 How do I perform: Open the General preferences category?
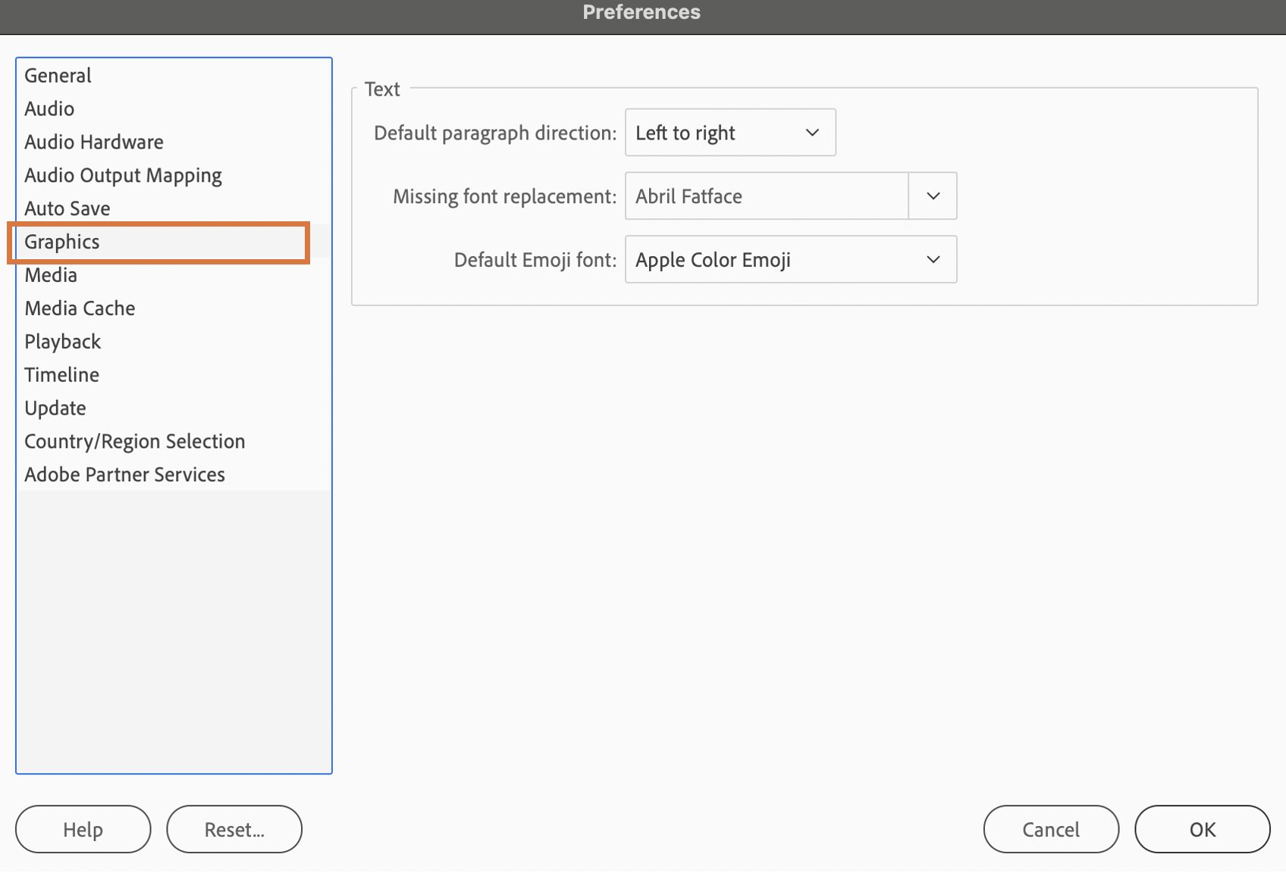pos(58,76)
